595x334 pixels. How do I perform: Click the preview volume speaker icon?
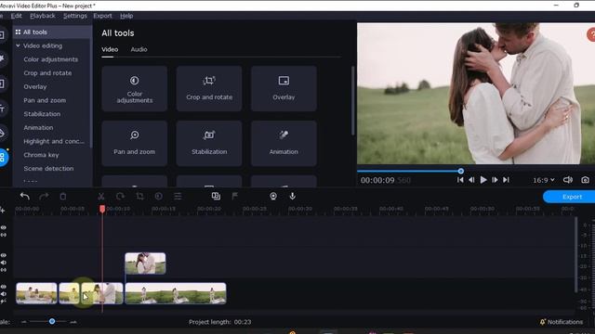(568, 180)
